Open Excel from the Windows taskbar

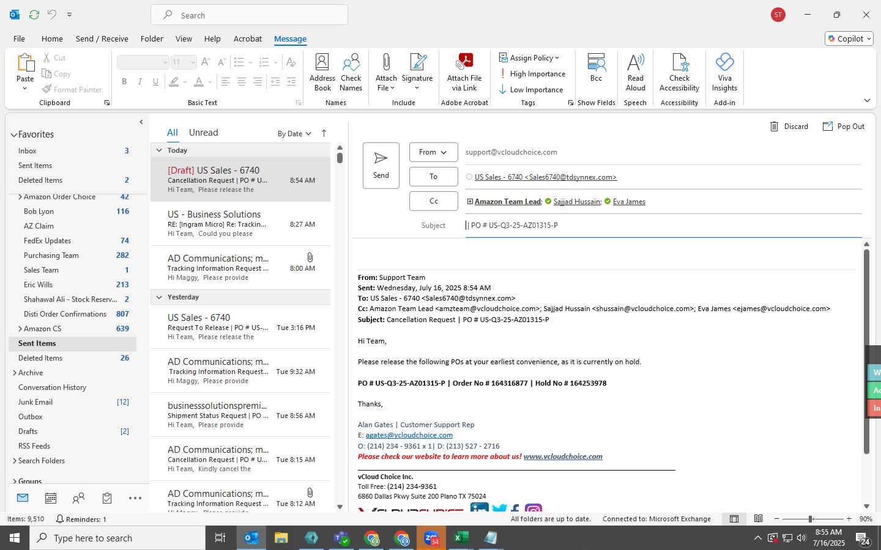[461, 538]
